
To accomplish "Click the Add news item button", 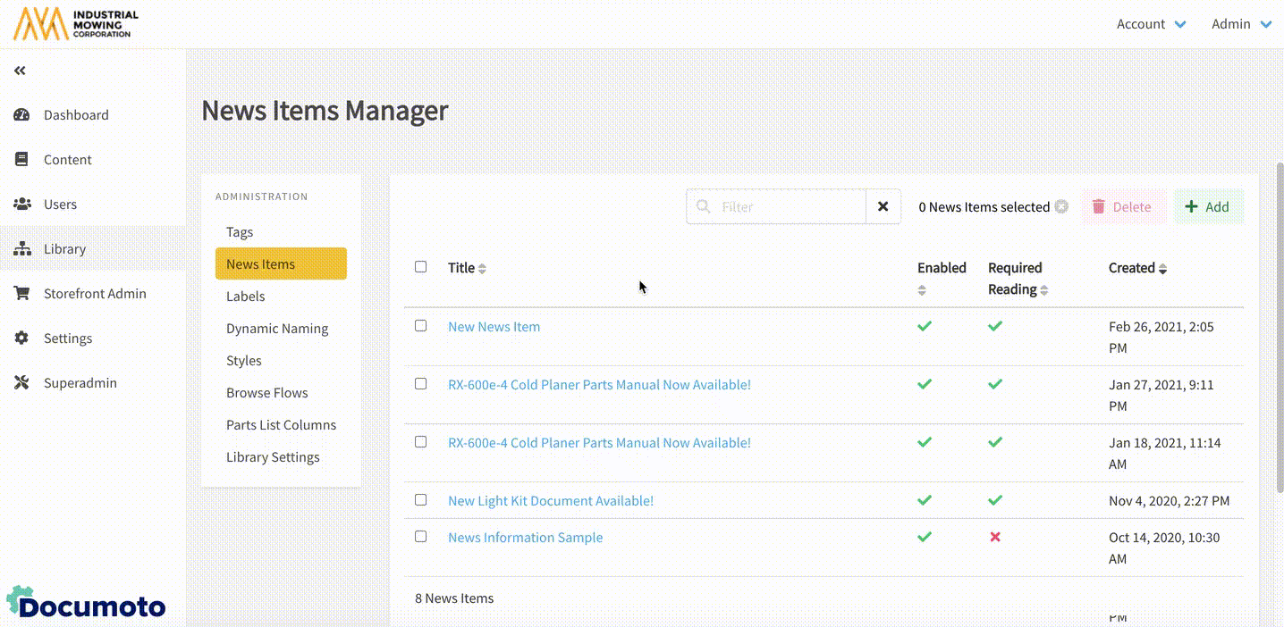I will point(1207,207).
